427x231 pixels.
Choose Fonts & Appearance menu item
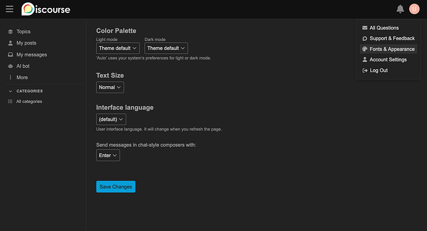[389, 49]
